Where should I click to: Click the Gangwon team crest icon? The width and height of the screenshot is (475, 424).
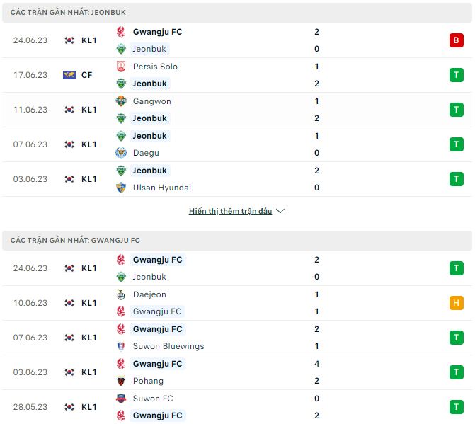pyautogui.click(x=120, y=101)
